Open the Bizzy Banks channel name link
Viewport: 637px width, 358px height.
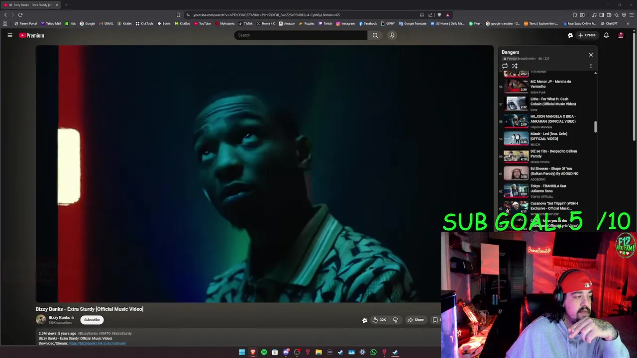(x=59, y=318)
